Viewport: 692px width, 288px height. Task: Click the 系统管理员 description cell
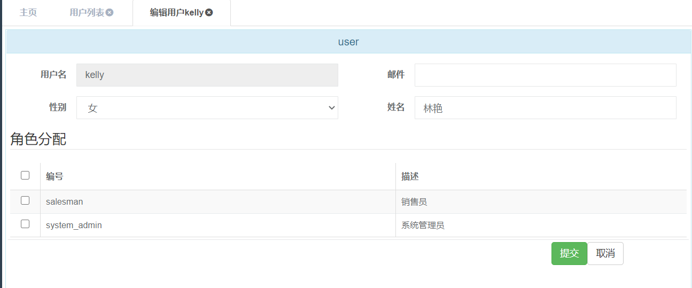pyautogui.click(x=541, y=225)
